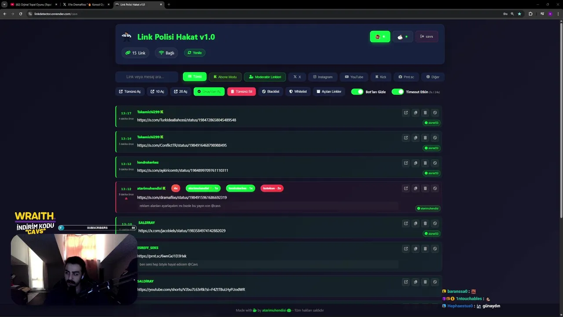563x317 pixels.
Task: Delete the jacobiels link row
Action: tap(425, 223)
